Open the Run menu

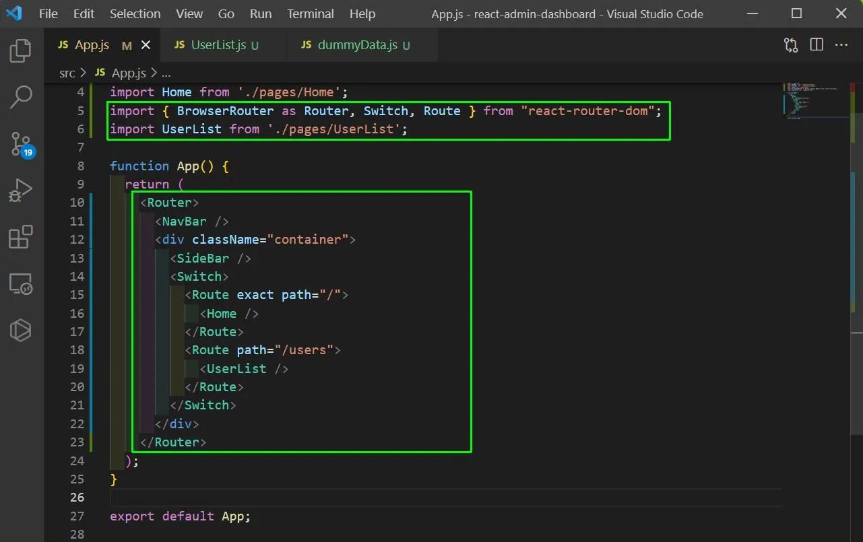click(261, 13)
